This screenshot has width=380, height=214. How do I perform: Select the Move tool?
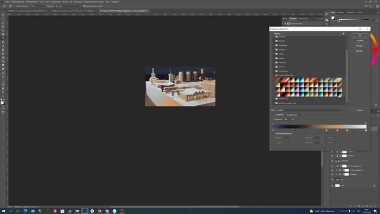(3, 15)
